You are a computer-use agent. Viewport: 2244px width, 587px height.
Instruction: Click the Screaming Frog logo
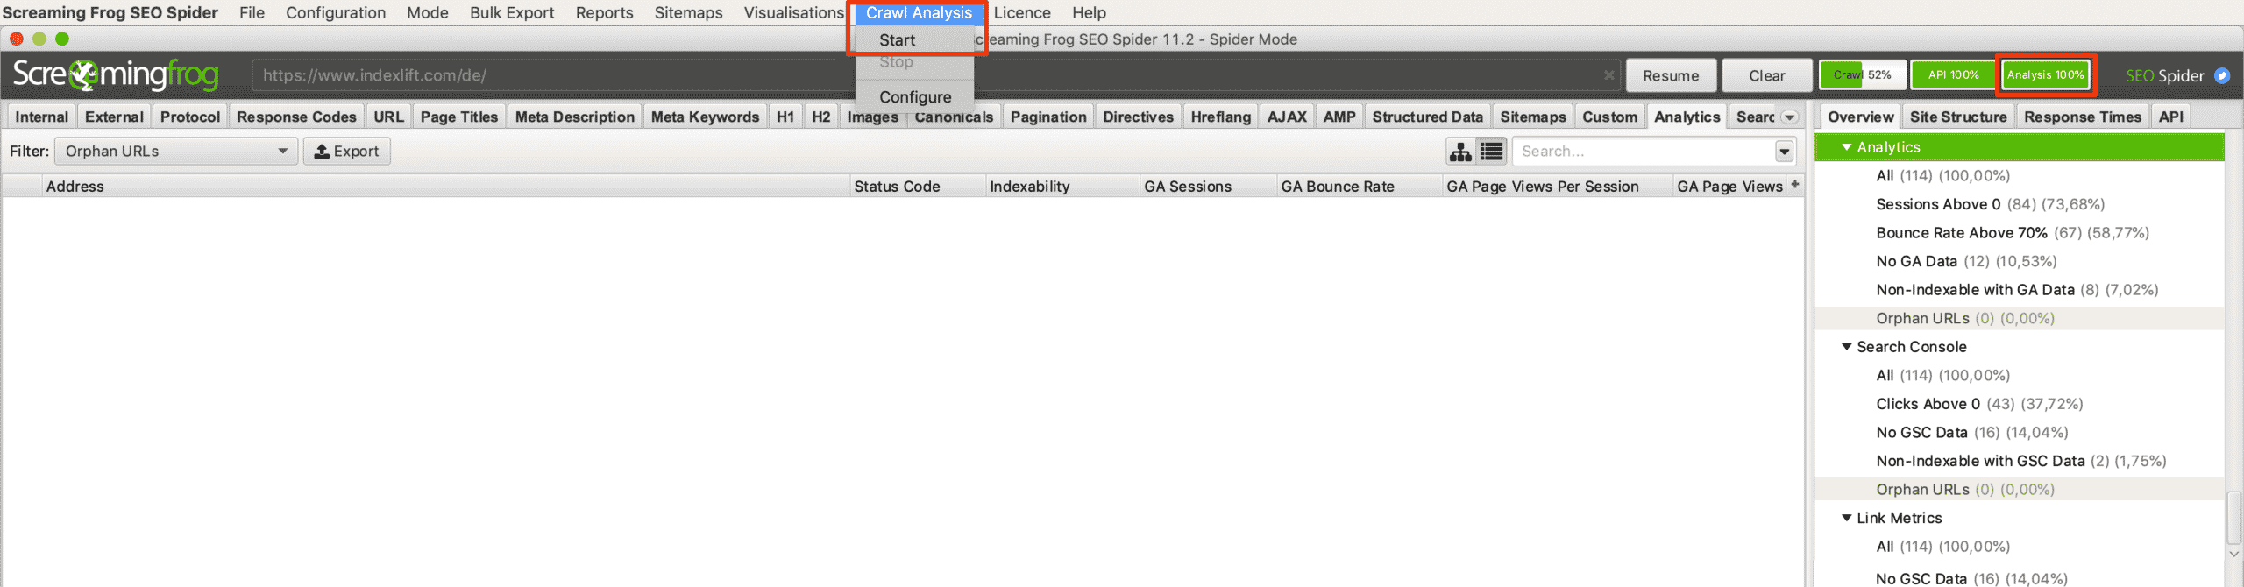click(x=116, y=75)
